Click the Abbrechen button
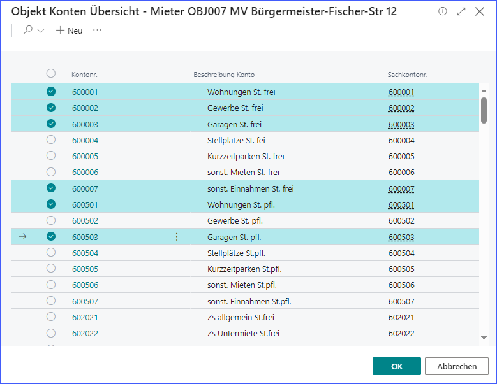The image size is (497, 384). [x=457, y=366]
